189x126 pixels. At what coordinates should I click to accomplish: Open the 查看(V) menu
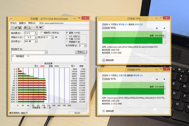click(x=22, y=23)
